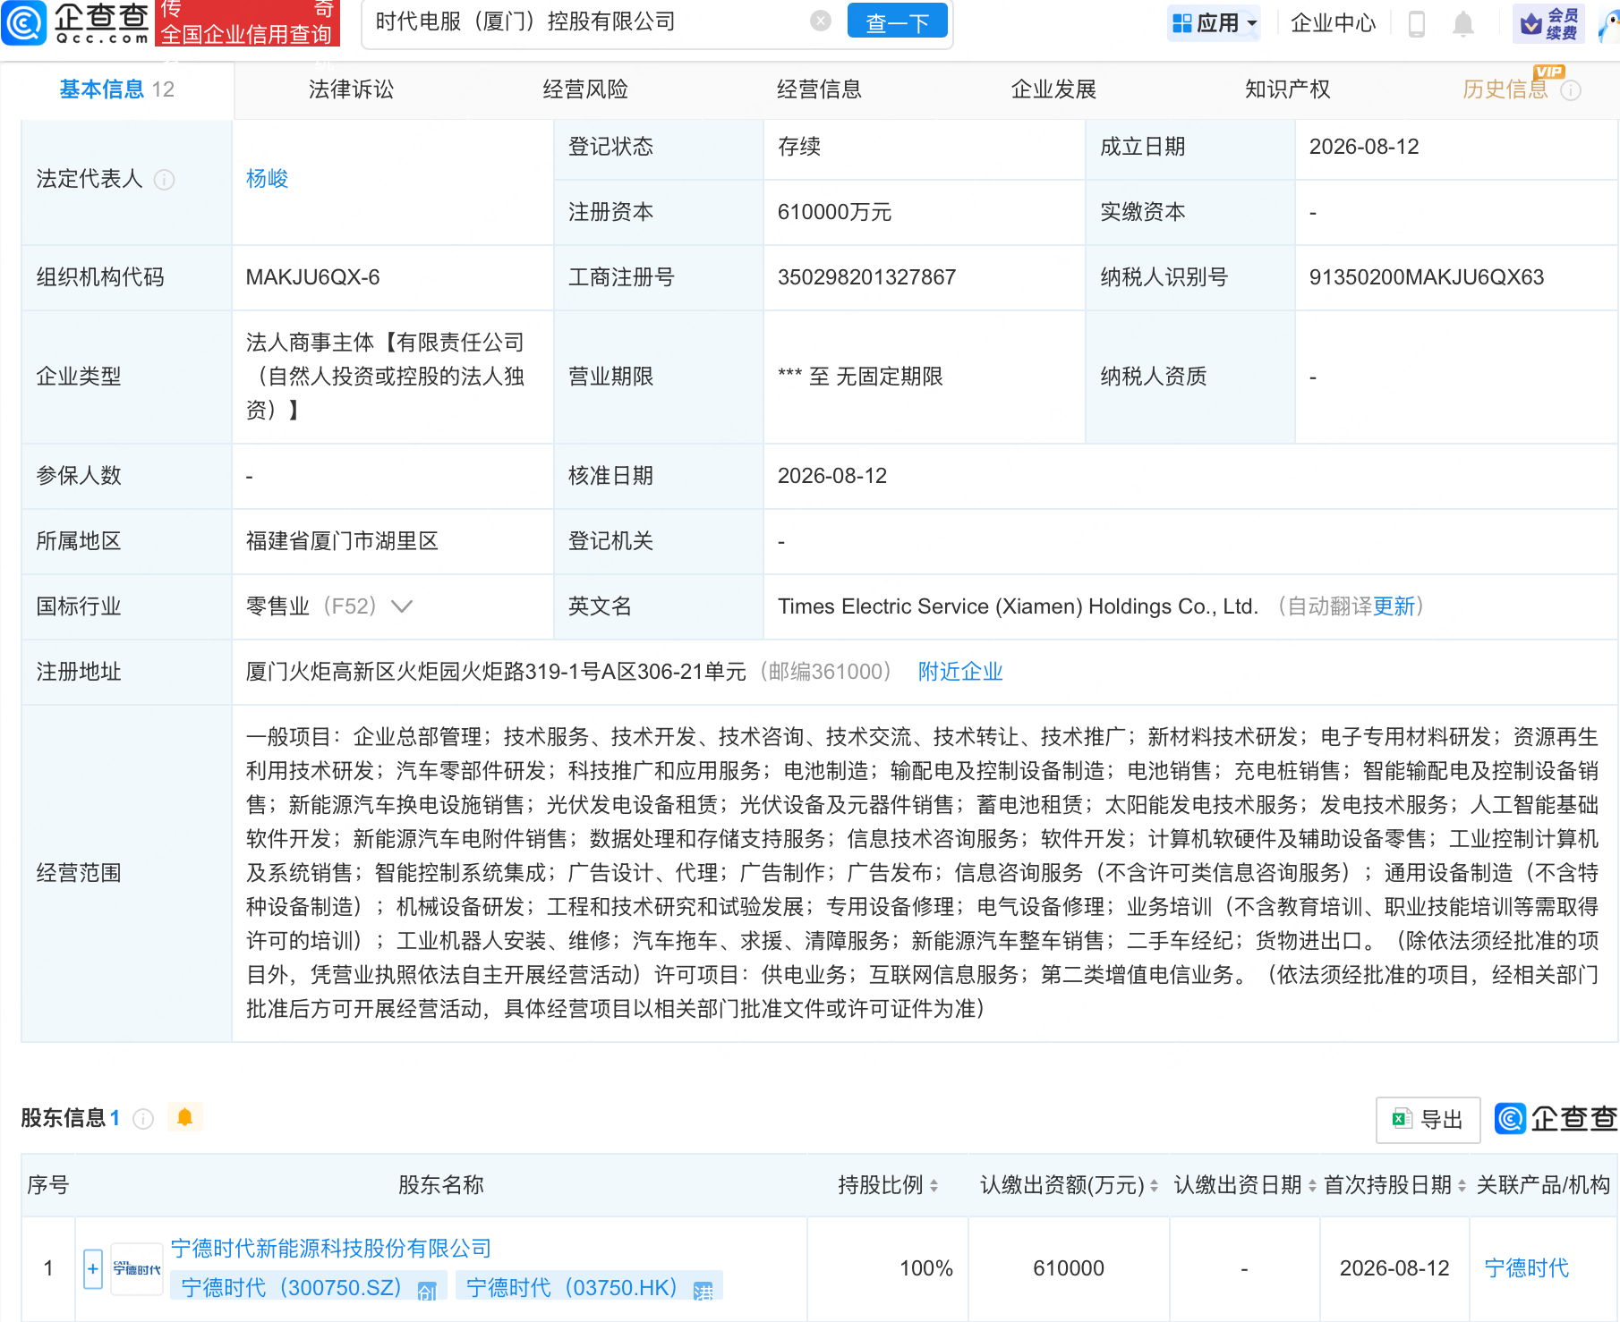Click the registration number 350298201327867

tap(866, 277)
